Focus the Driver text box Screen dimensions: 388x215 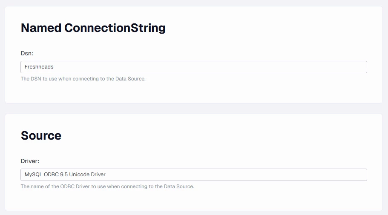coord(193,175)
